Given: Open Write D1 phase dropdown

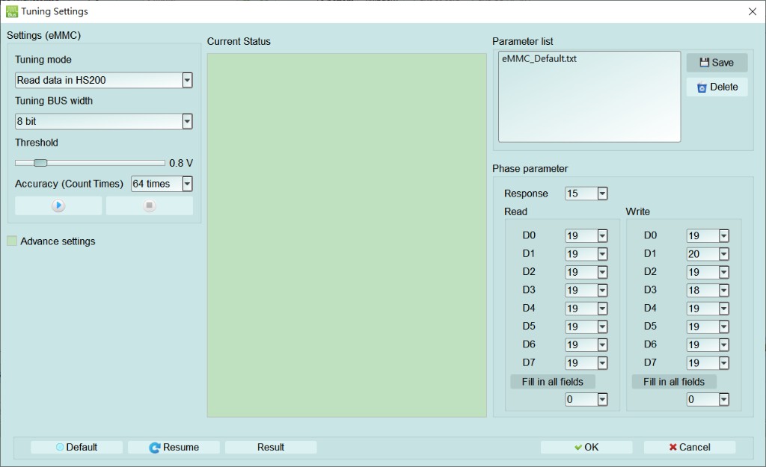Looking at the screenshot, I should [723, 254].
